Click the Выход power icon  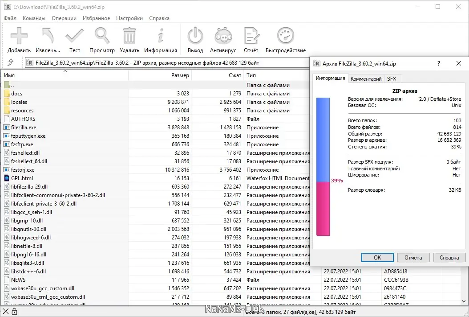pos(195,36)
